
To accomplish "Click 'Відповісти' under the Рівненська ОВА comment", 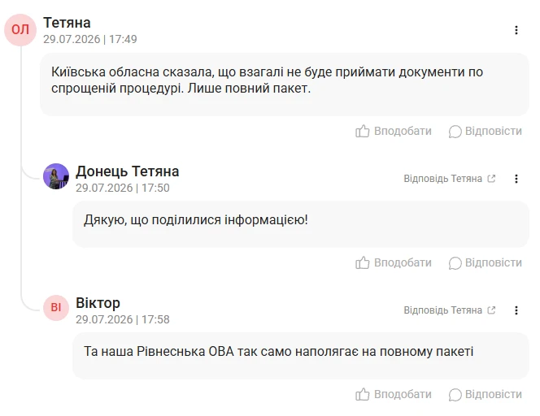I will 493,394.
